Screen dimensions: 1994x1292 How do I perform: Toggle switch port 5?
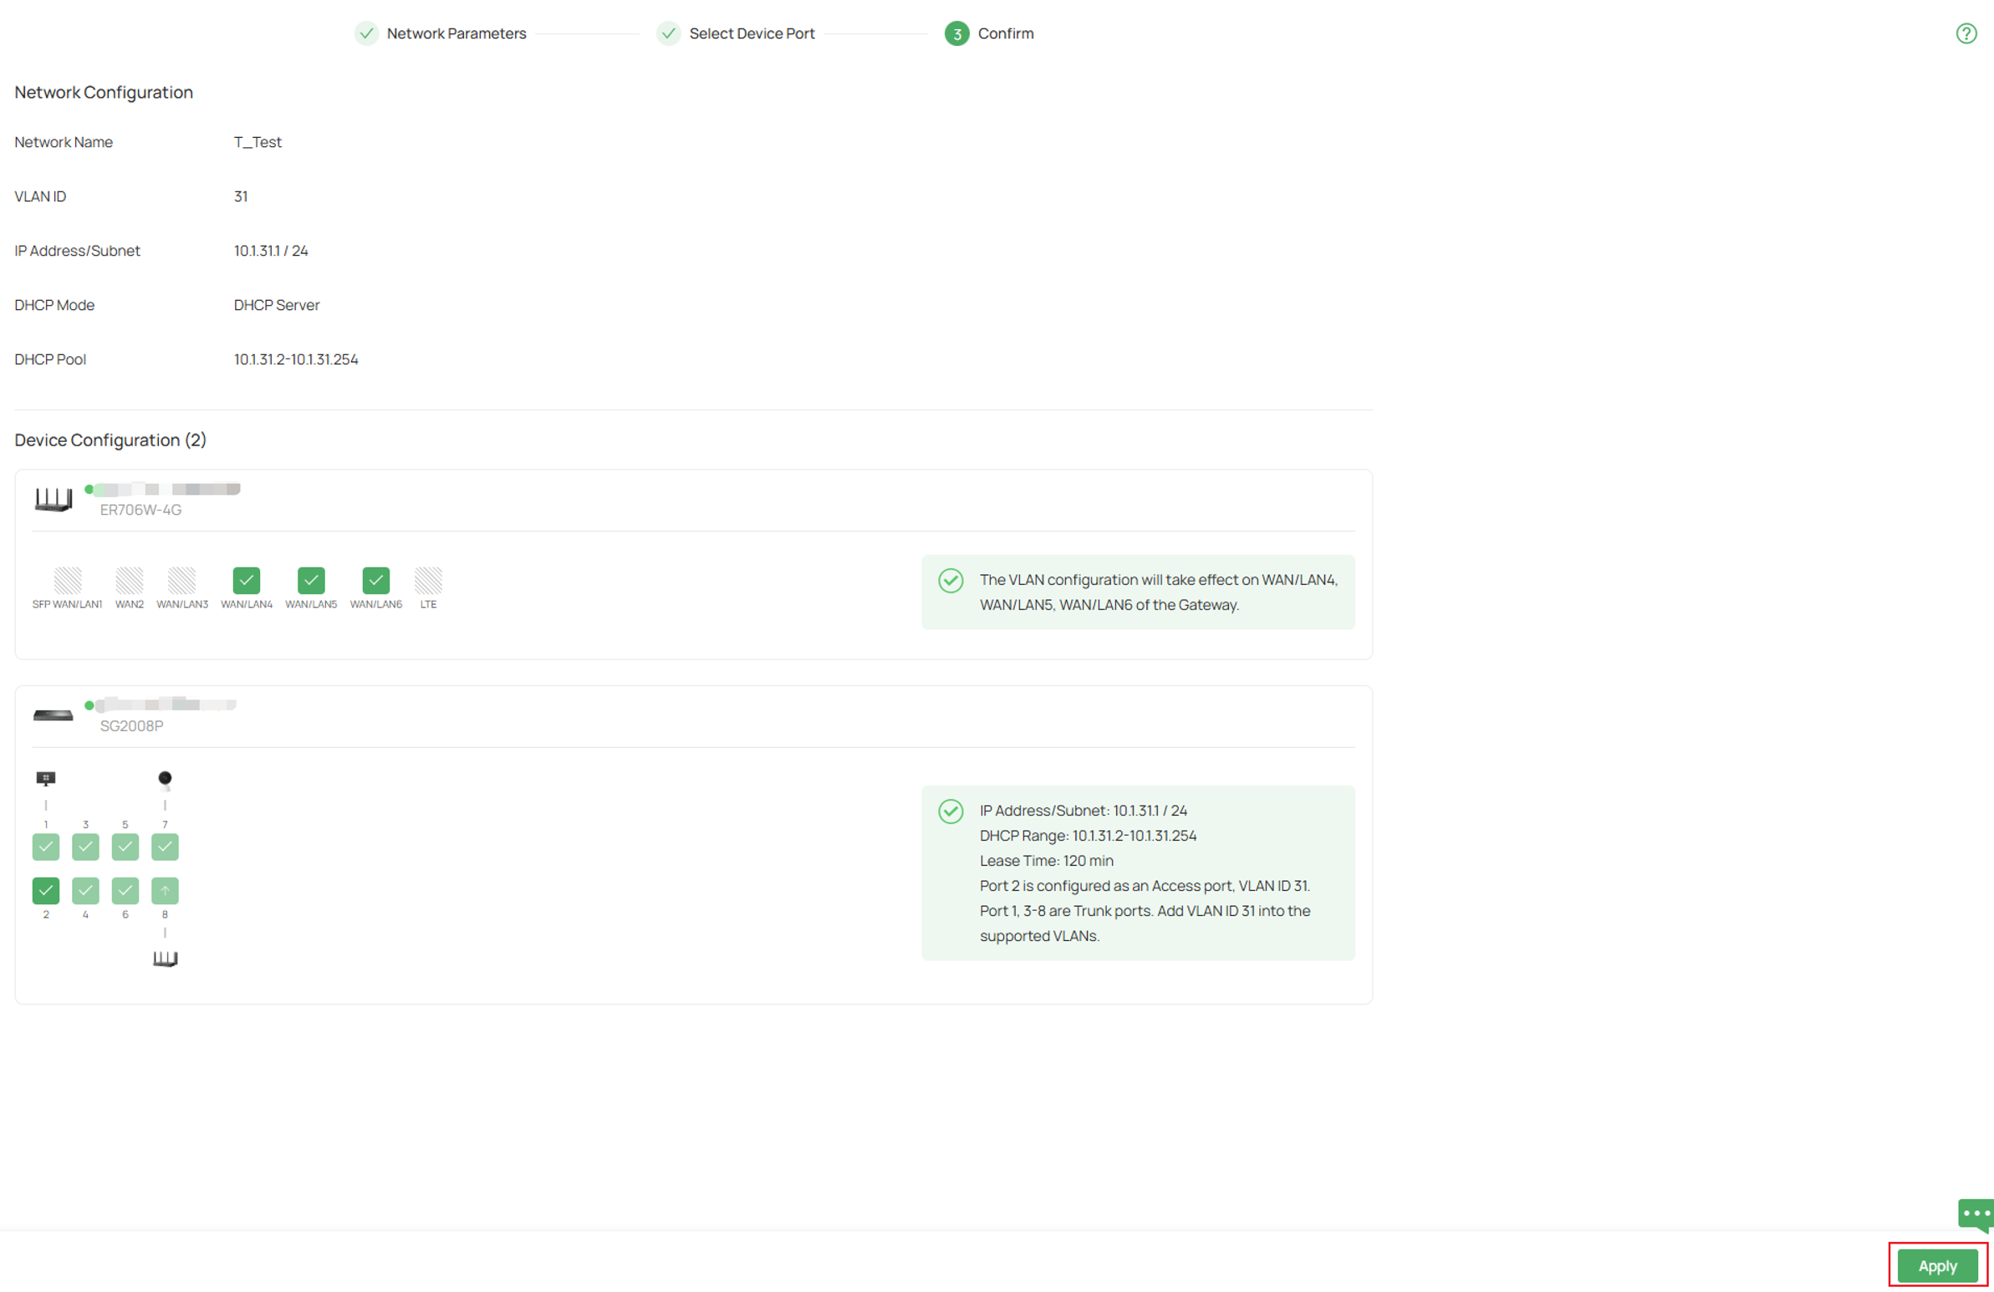click(x=125, y=847)
